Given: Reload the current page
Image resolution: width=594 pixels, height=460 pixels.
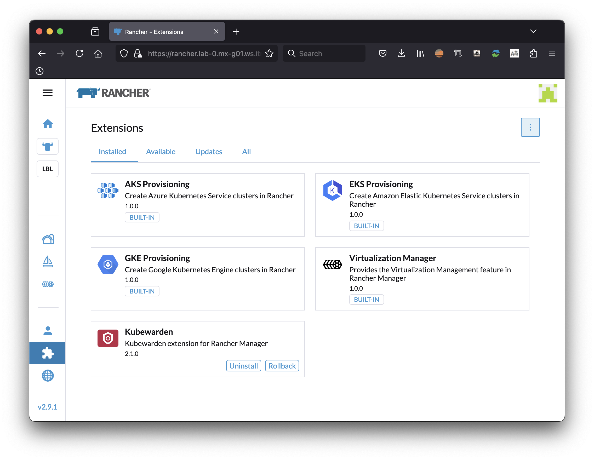Looking at the screenshot, I should click(x=79, y=54).
